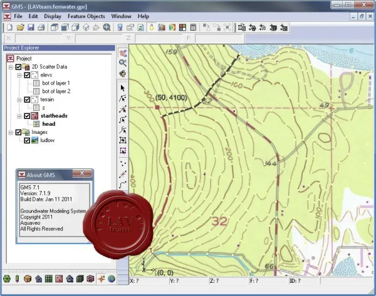This screenshot has width=376, height=296.
Task: Collapse the startheads tree node
Action: click(x=19, y=116)
